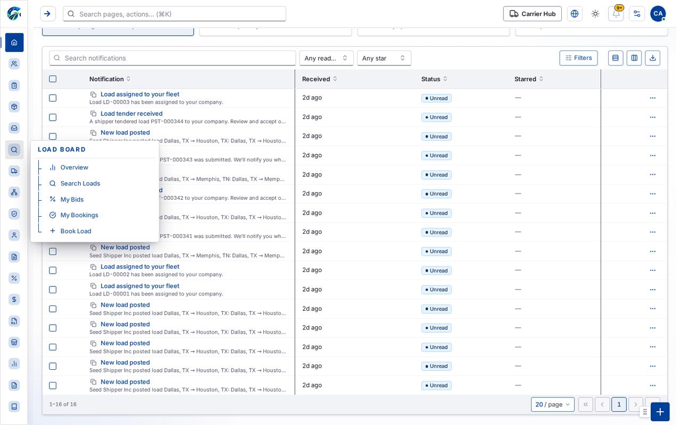Click the org-chart network sidebar icon

(14, 192)
